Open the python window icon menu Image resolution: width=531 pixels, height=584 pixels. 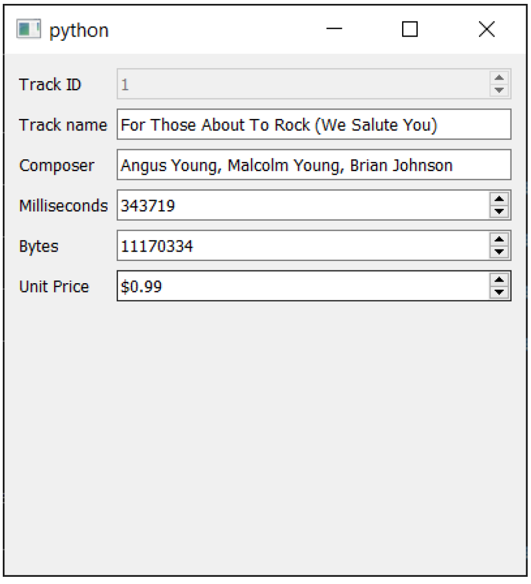29,29
